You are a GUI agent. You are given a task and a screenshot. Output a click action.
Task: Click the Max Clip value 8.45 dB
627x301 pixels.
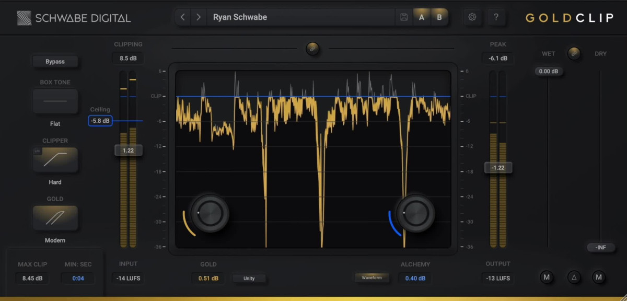point(32,279)
